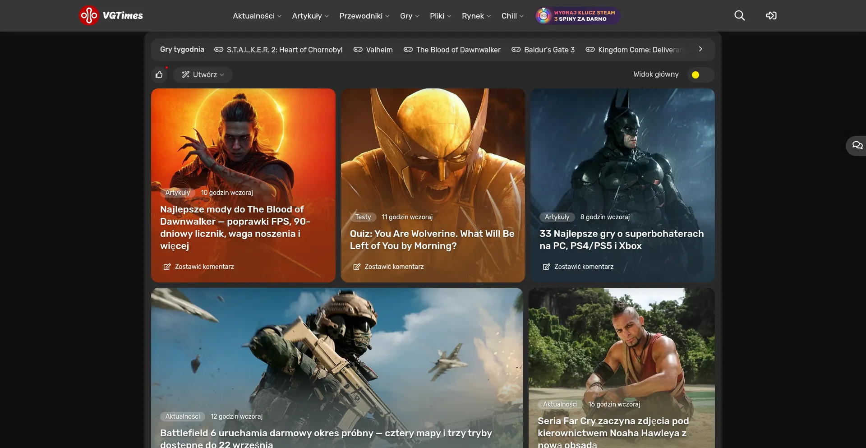Click comment pencil icon on superhero games card
The image size is (866, 448).
[546, 267]
